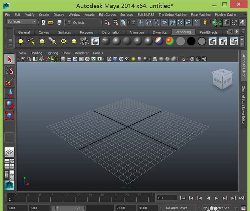This screenshot has height=211, width=250.
Task: Create a volume light from shelf
Action: click(x=74, y=41)
